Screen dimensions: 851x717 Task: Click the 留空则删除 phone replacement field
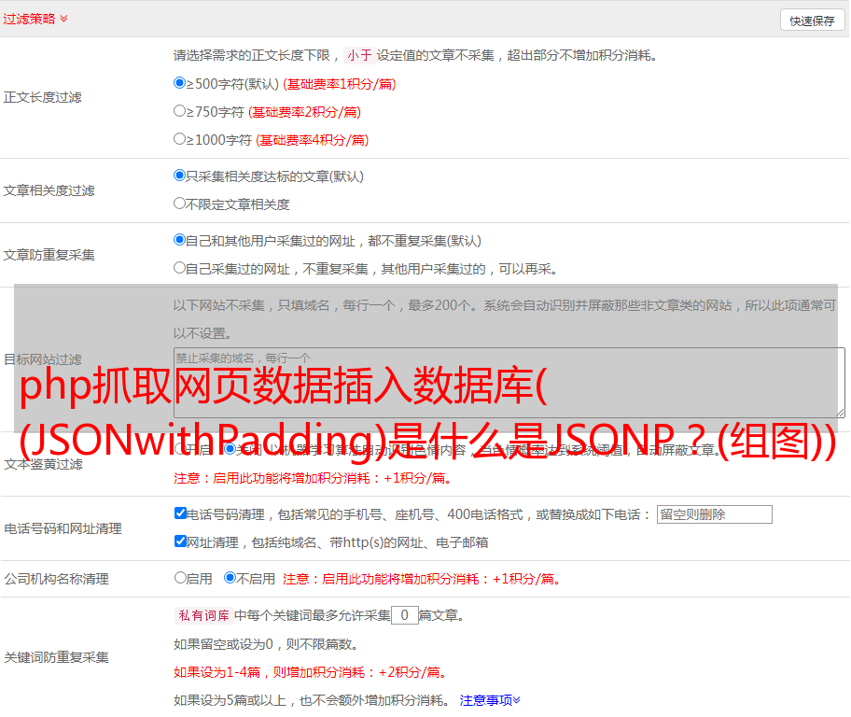714,514
